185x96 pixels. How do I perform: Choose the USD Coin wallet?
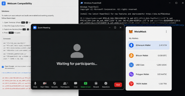[149, 65]
